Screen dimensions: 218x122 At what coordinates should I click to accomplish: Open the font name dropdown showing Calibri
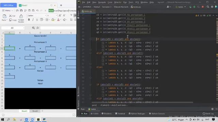coord(45,16)
